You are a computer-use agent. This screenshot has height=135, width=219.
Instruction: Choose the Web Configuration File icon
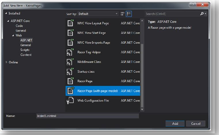click(70, 101)
